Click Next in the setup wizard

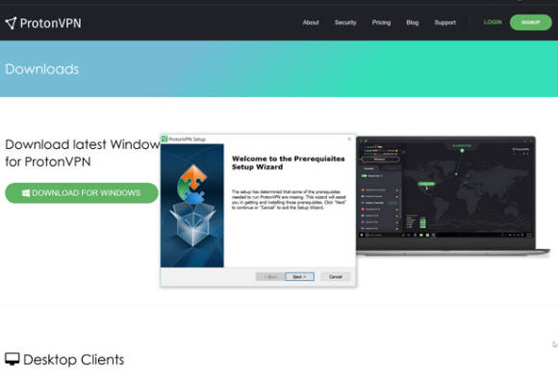(299, 277)
